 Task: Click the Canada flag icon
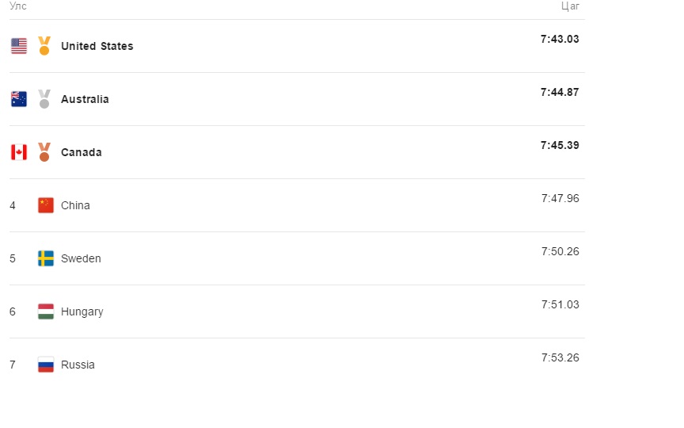[19, 152]
